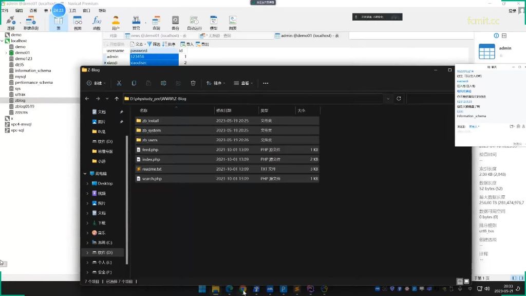The height and width of the screenshot is (296, 526).
Task: Open the New dropdown in Explorer
Action: tap(96, 83)
